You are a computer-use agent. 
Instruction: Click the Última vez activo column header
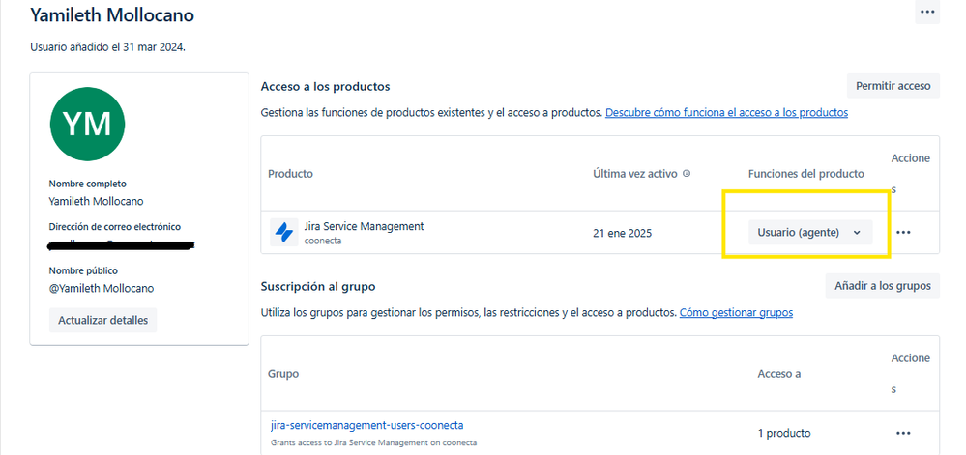[634, 174]
